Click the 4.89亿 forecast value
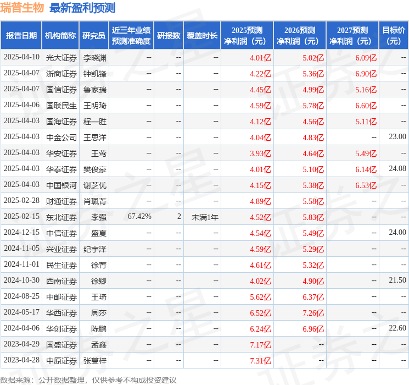Viewport: 409px width, 385px height. click(260, 201)
